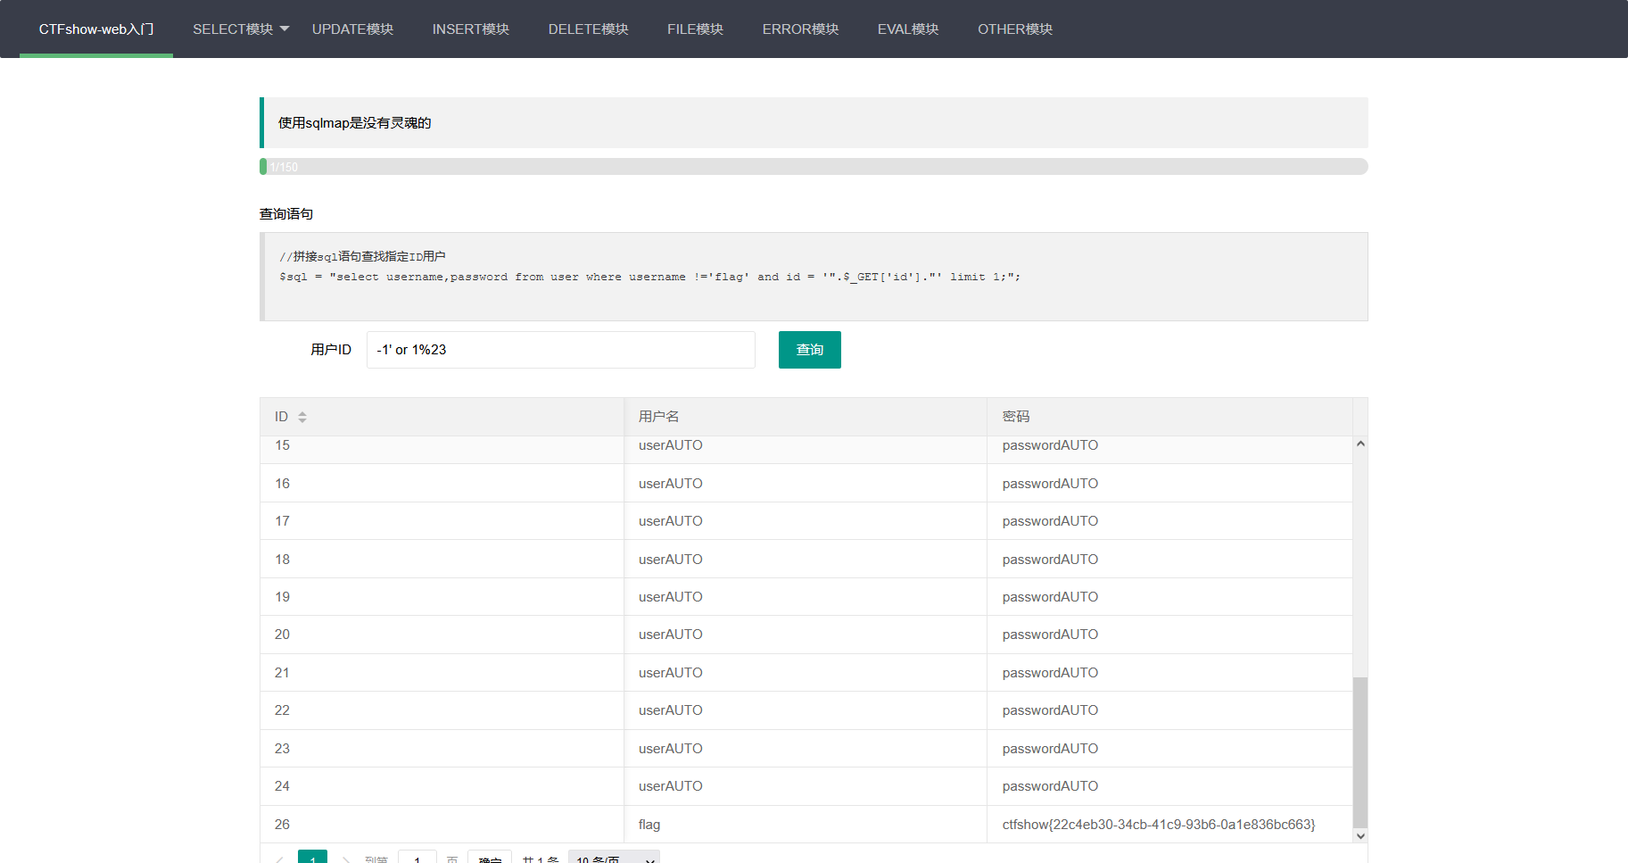
Task: Click the table scrollbar down arrow
Action: 1360,836
